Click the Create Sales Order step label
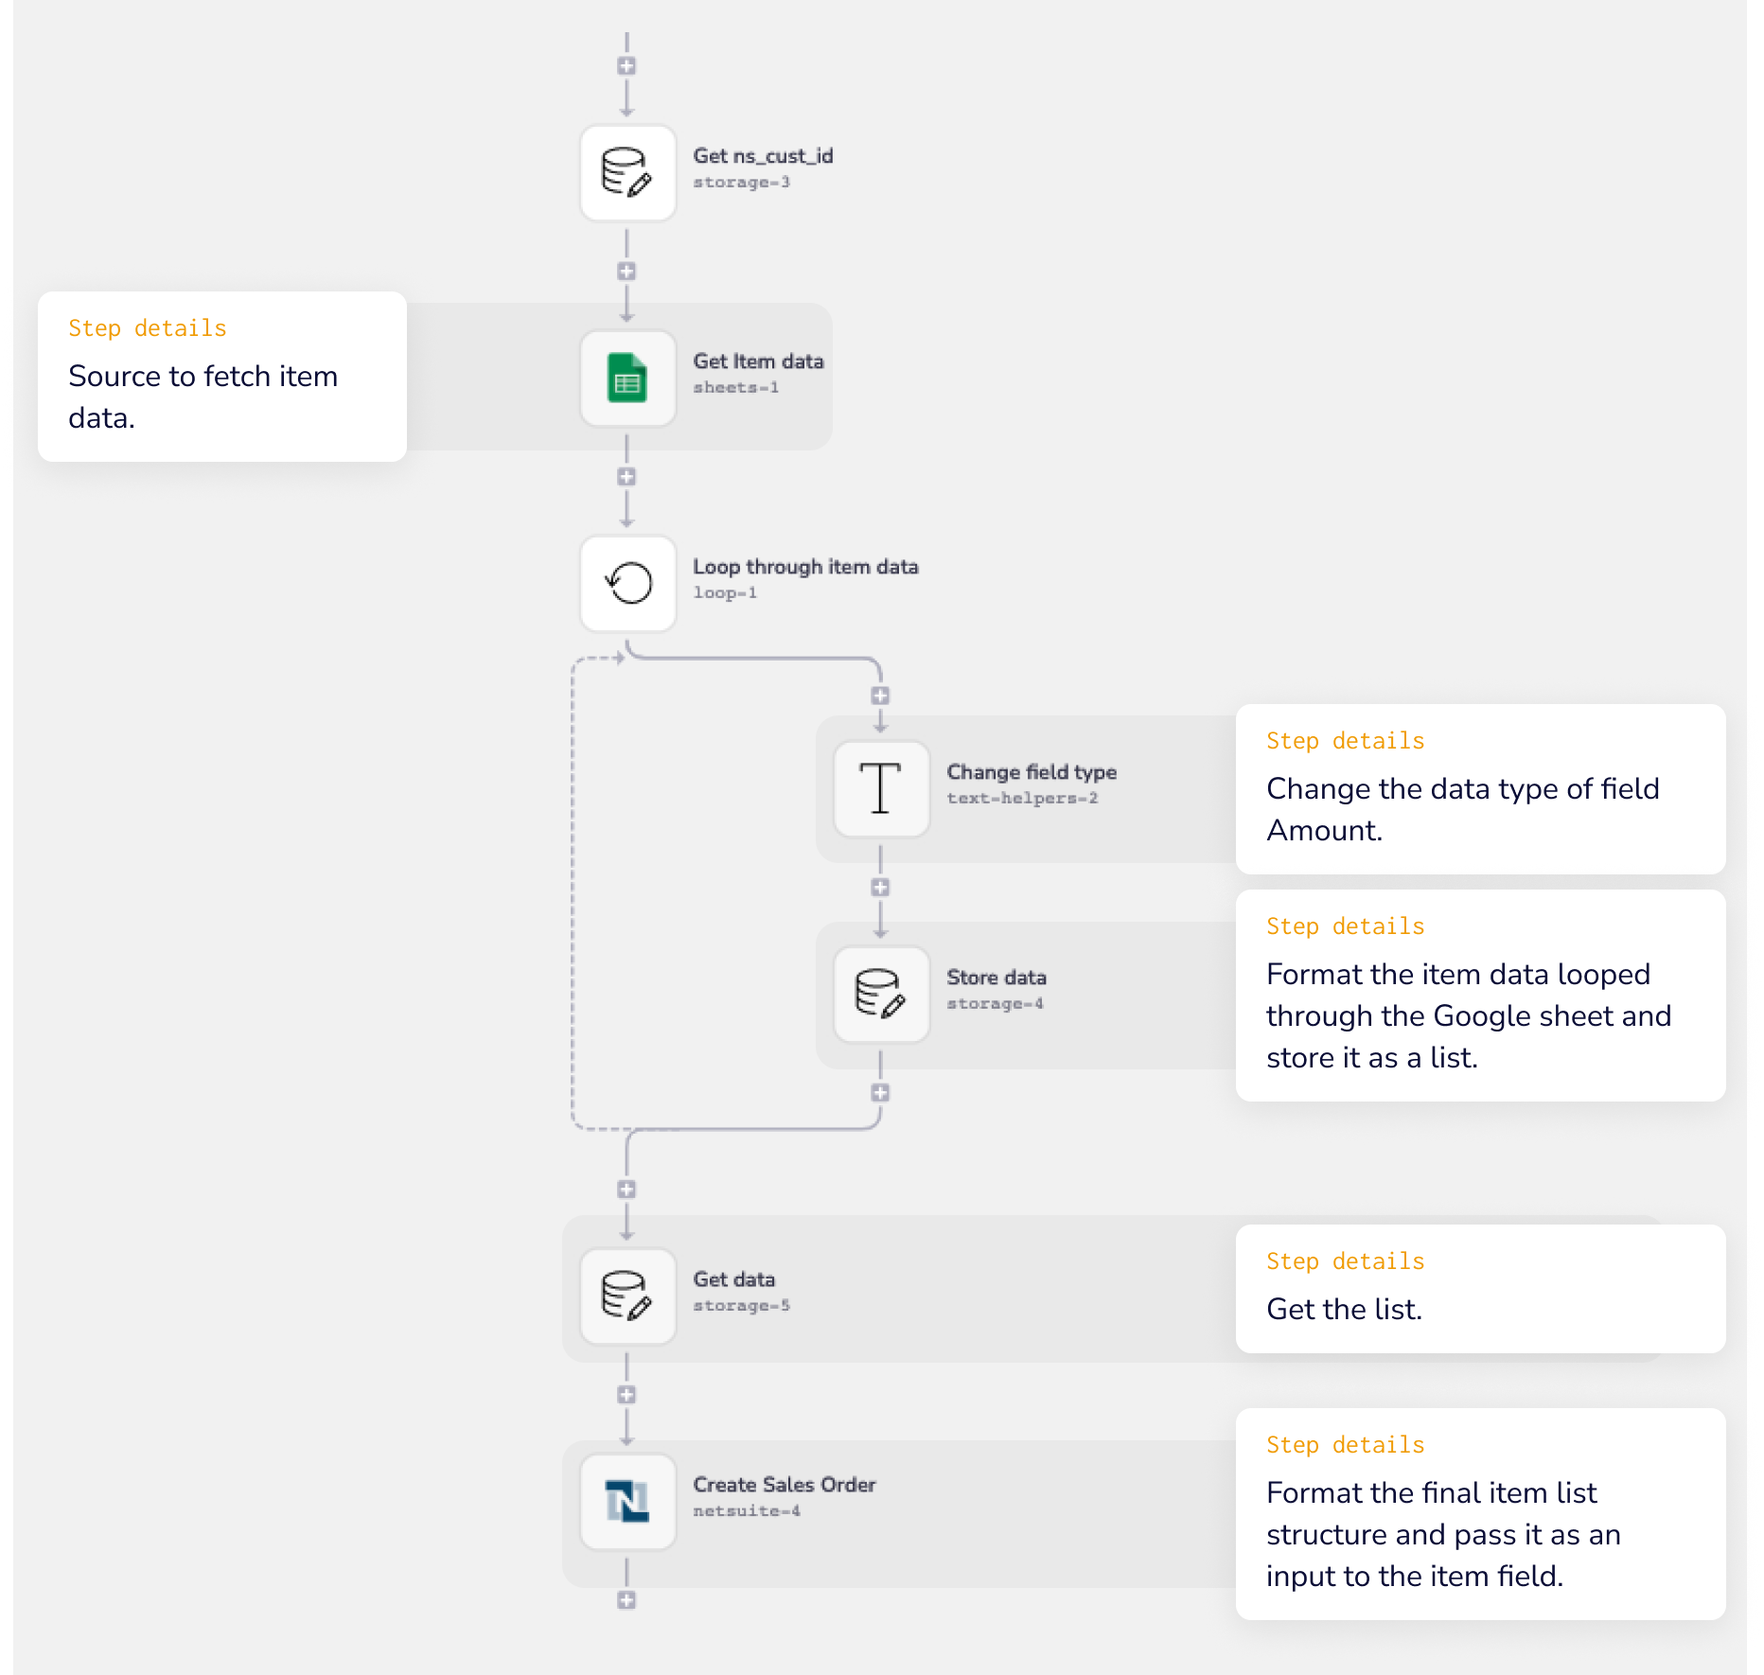The image size is (1764, 1675). tap(785, 1485)
